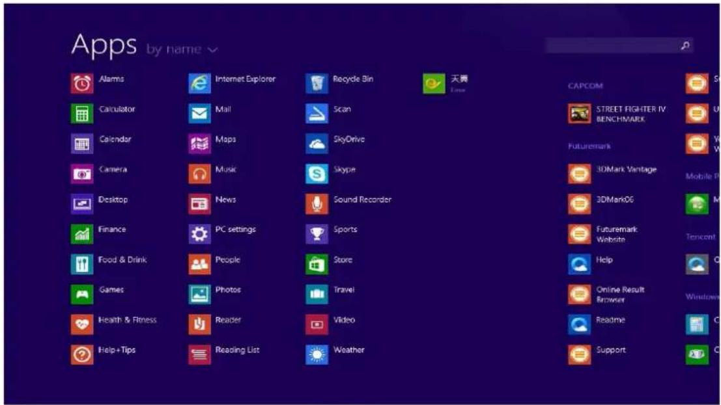Open the News app
This screenshot has height=405, width=721.
pos(199,204)
